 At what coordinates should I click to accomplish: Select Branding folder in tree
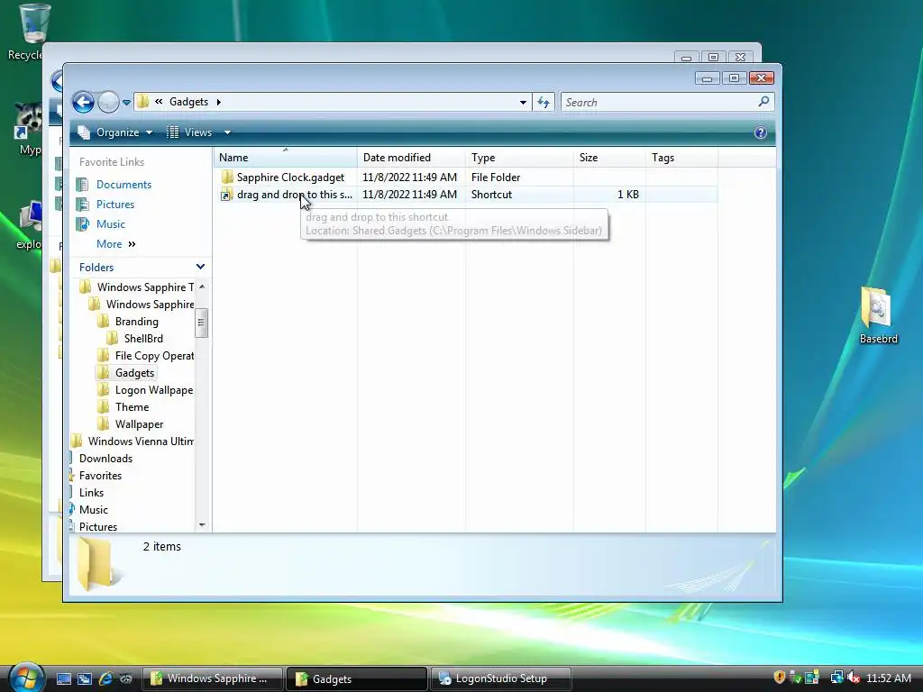137,322
